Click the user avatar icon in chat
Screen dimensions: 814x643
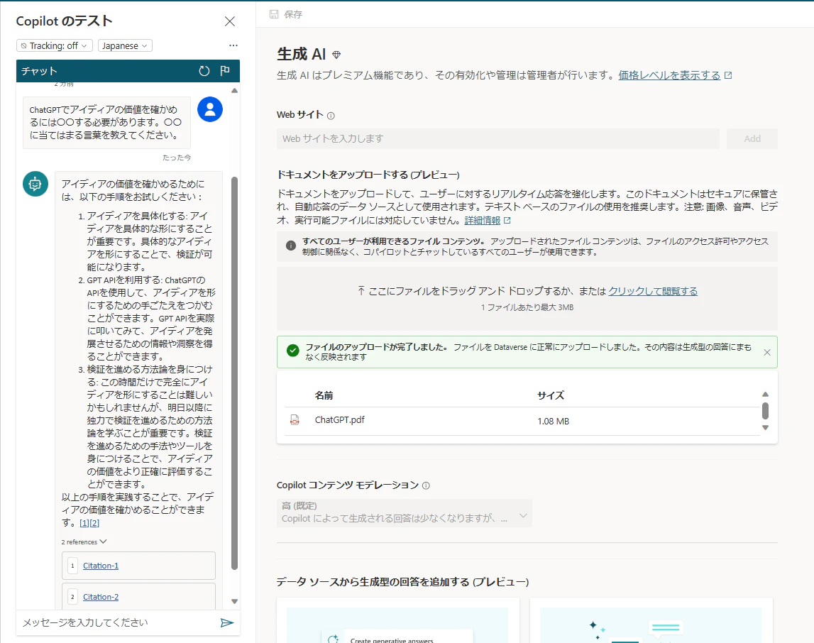210,109
